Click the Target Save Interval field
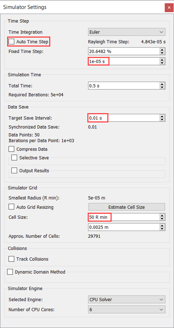This screenshot has width=174, height=328. (x=124, y=118)
